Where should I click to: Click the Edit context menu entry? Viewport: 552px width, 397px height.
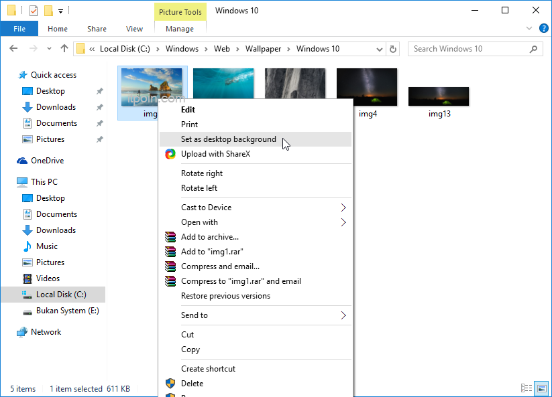[x=256, y=110]
